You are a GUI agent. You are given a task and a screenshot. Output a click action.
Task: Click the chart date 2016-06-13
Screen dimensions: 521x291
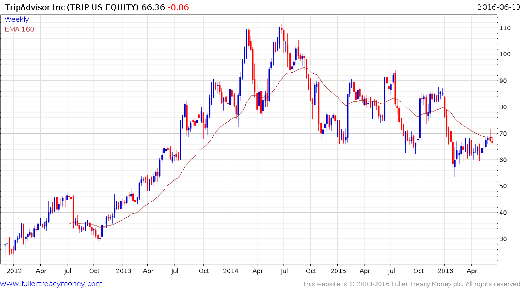point(498,7)
